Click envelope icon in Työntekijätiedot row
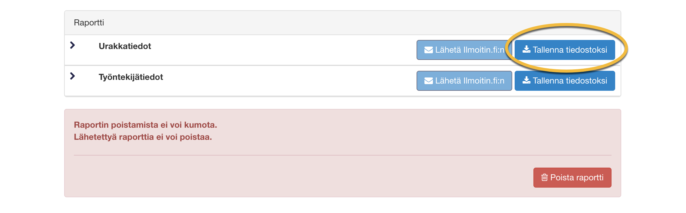The width and height of the screenshot is (686, 213). click(x=428, y=81)
